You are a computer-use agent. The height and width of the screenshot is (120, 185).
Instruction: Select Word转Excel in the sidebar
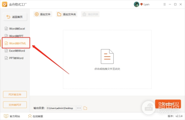15,29
